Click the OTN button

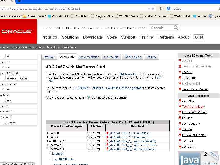pos(199,37)
